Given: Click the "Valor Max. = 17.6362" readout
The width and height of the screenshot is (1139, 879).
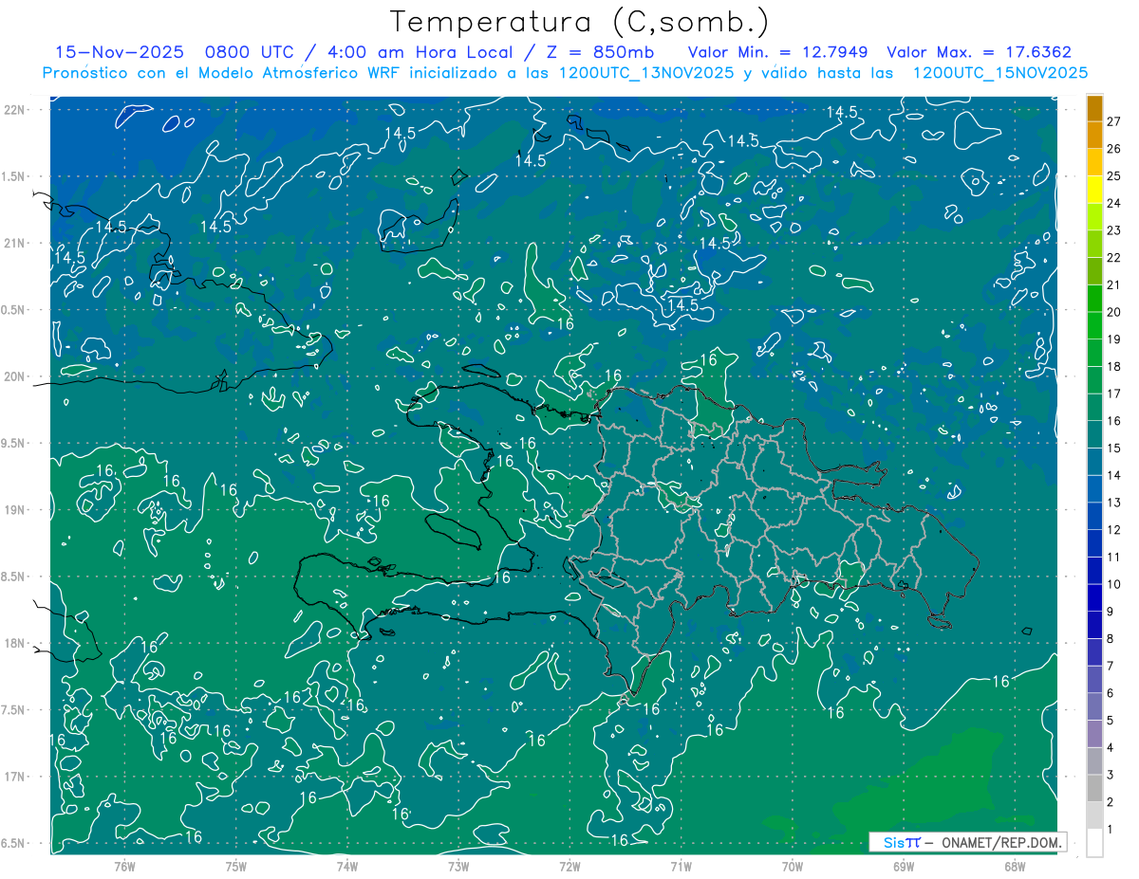Looking at the screenshot, I should (x=980, y=52).
